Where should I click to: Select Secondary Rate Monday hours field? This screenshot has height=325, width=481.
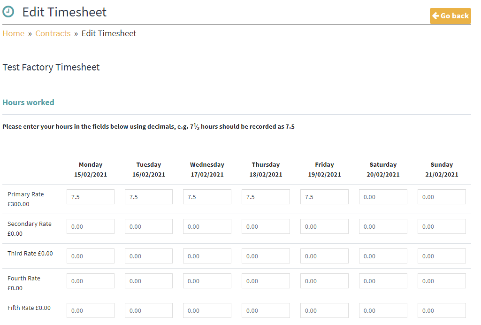click(91, 226)
